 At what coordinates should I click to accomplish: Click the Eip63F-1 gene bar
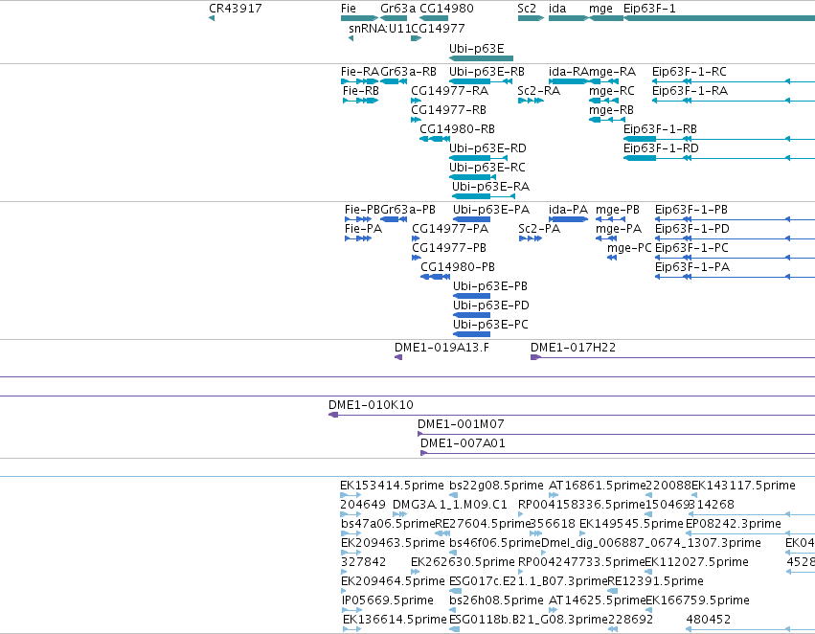pos(719,18)
